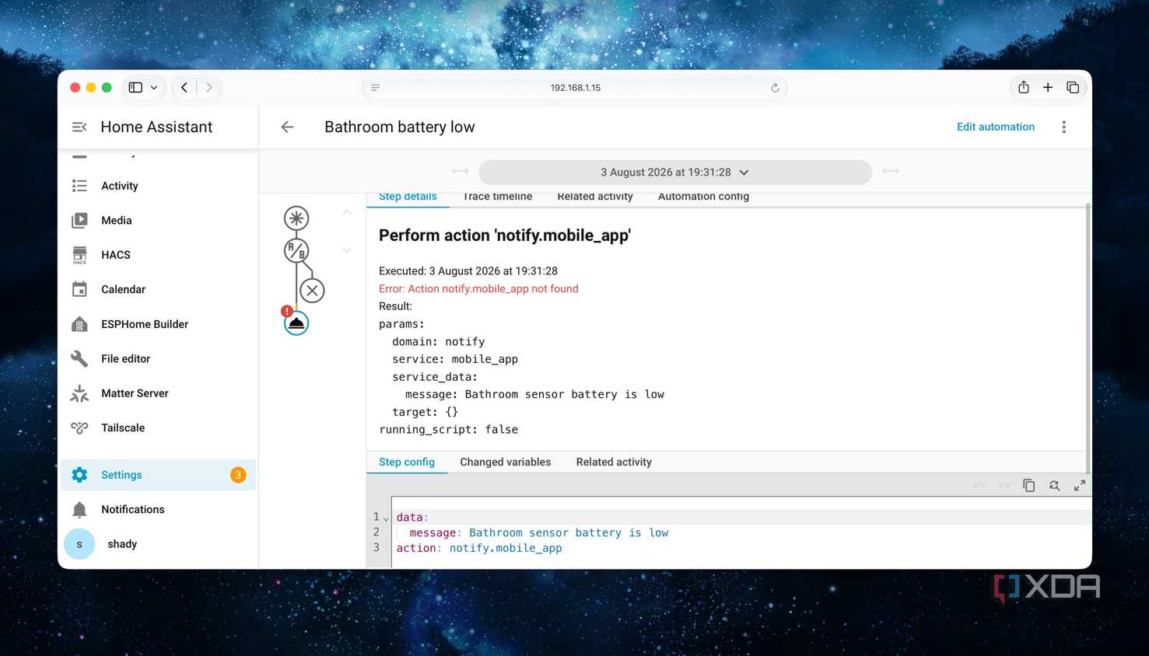Open the lower Related activity tab
Screen dimensions: 1149x656
[614, 462]
